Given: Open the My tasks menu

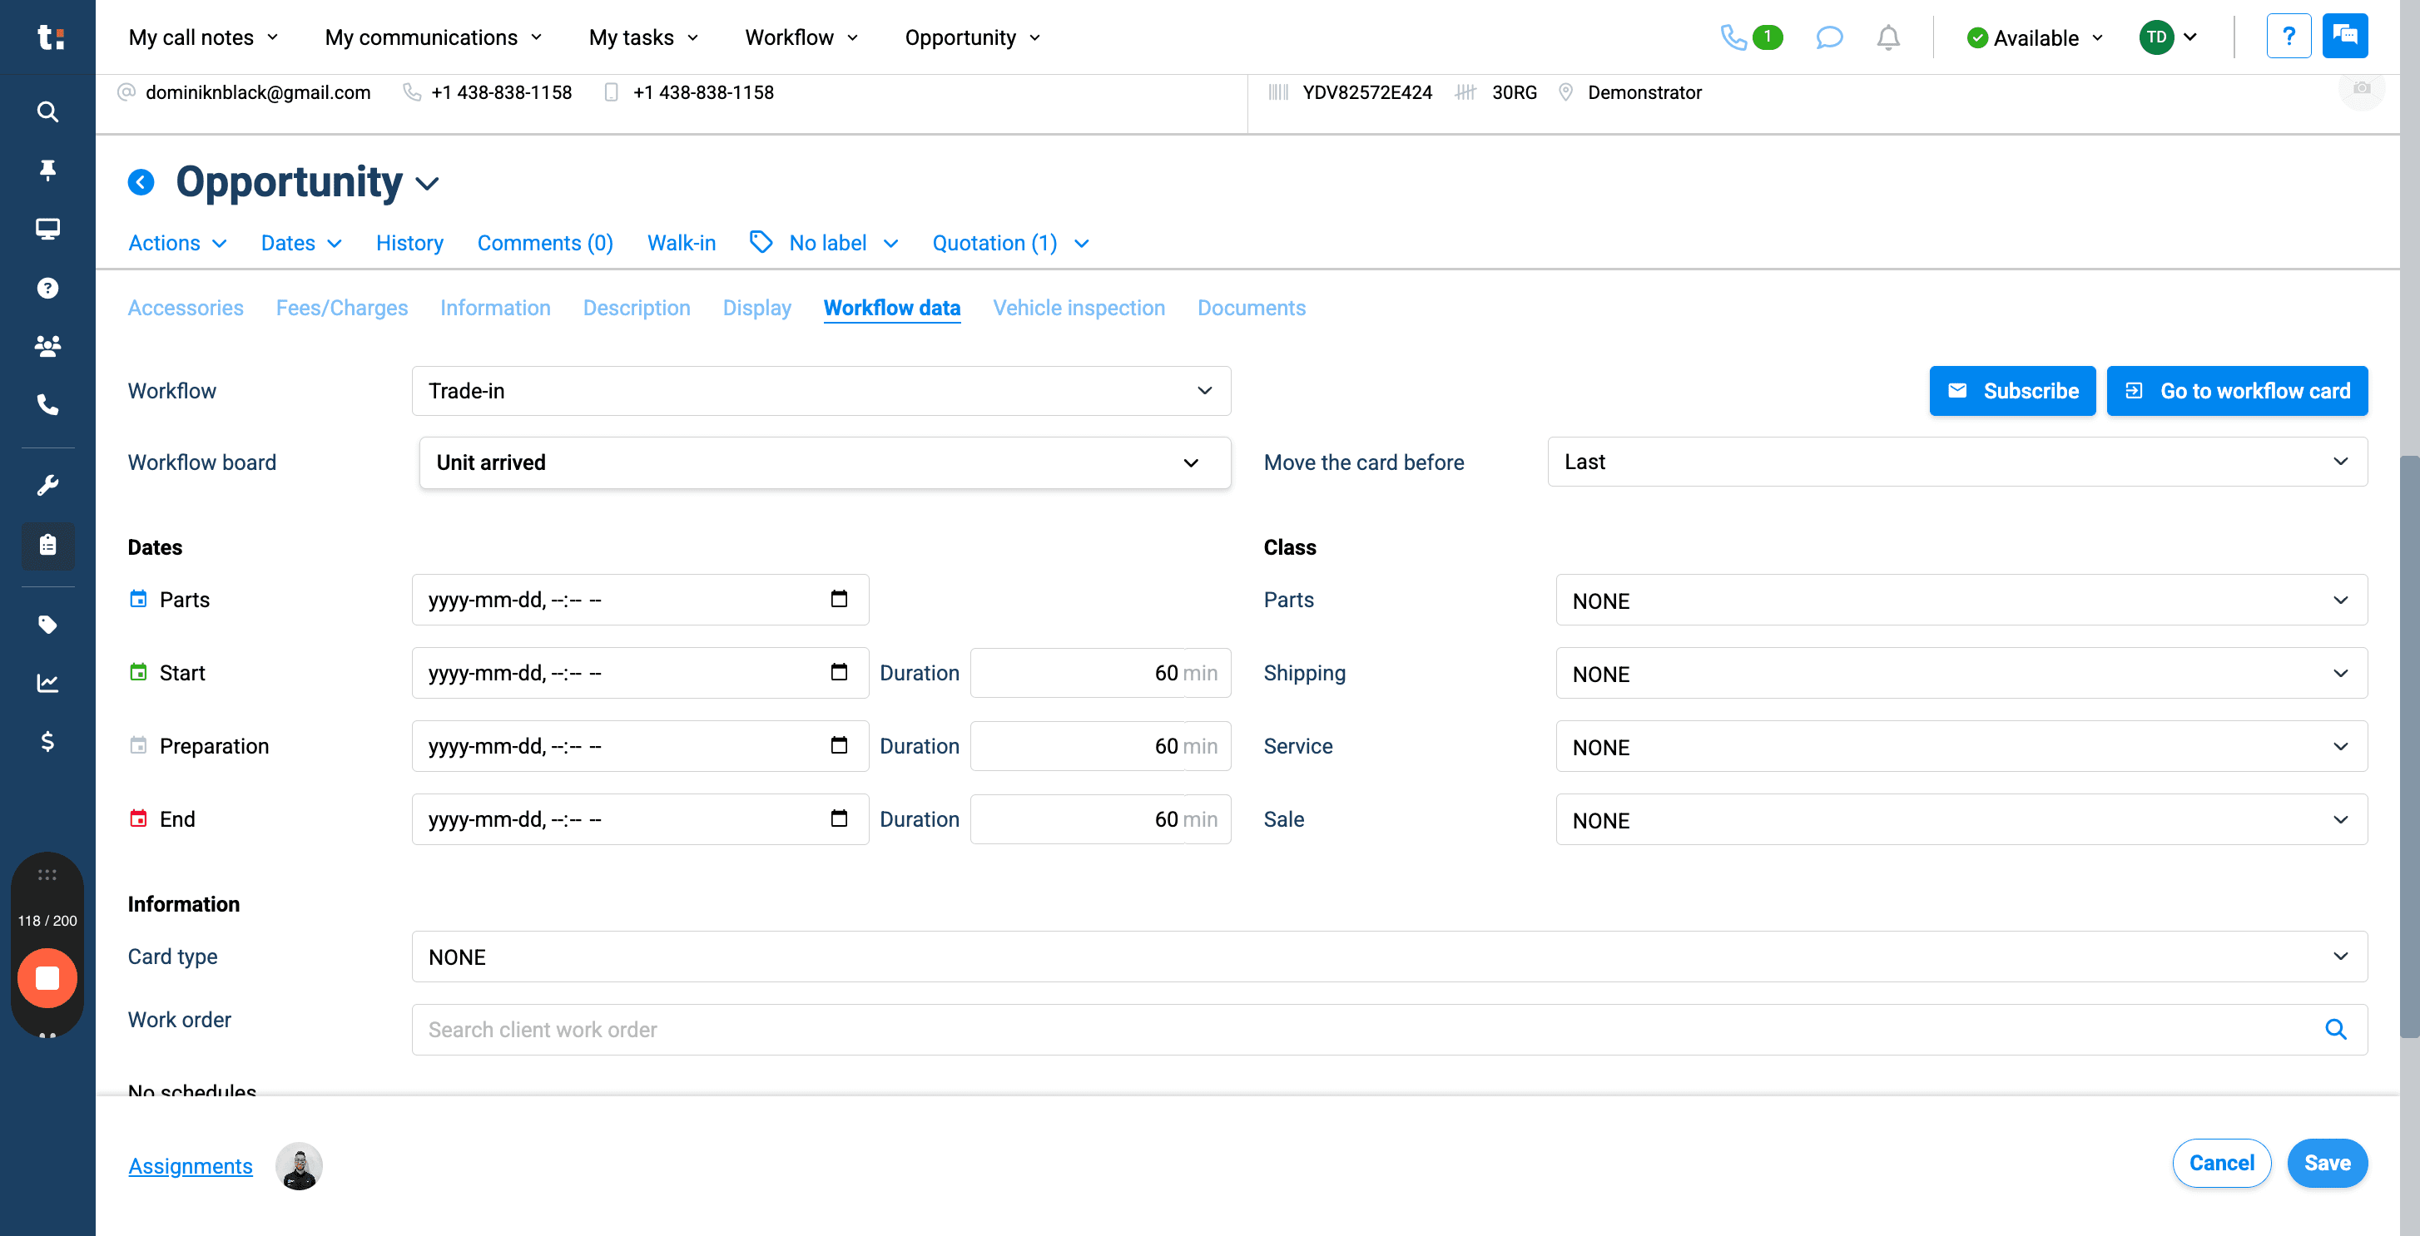Looking at the screenshot, I should pyautogui.click(x=643, y=37).
